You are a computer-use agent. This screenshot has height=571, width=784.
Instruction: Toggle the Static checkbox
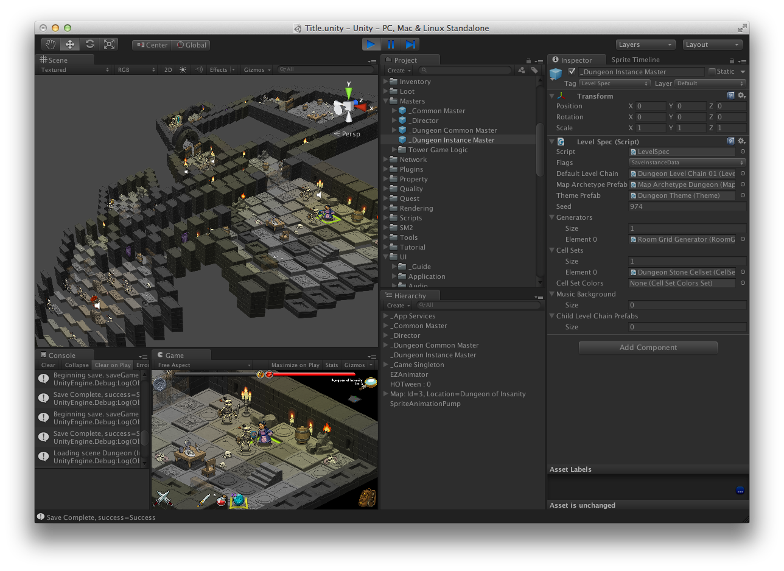coord(712,72)
